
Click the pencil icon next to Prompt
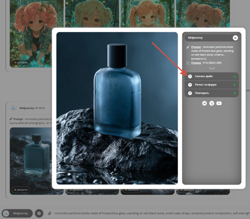click(x=188, y=47)
